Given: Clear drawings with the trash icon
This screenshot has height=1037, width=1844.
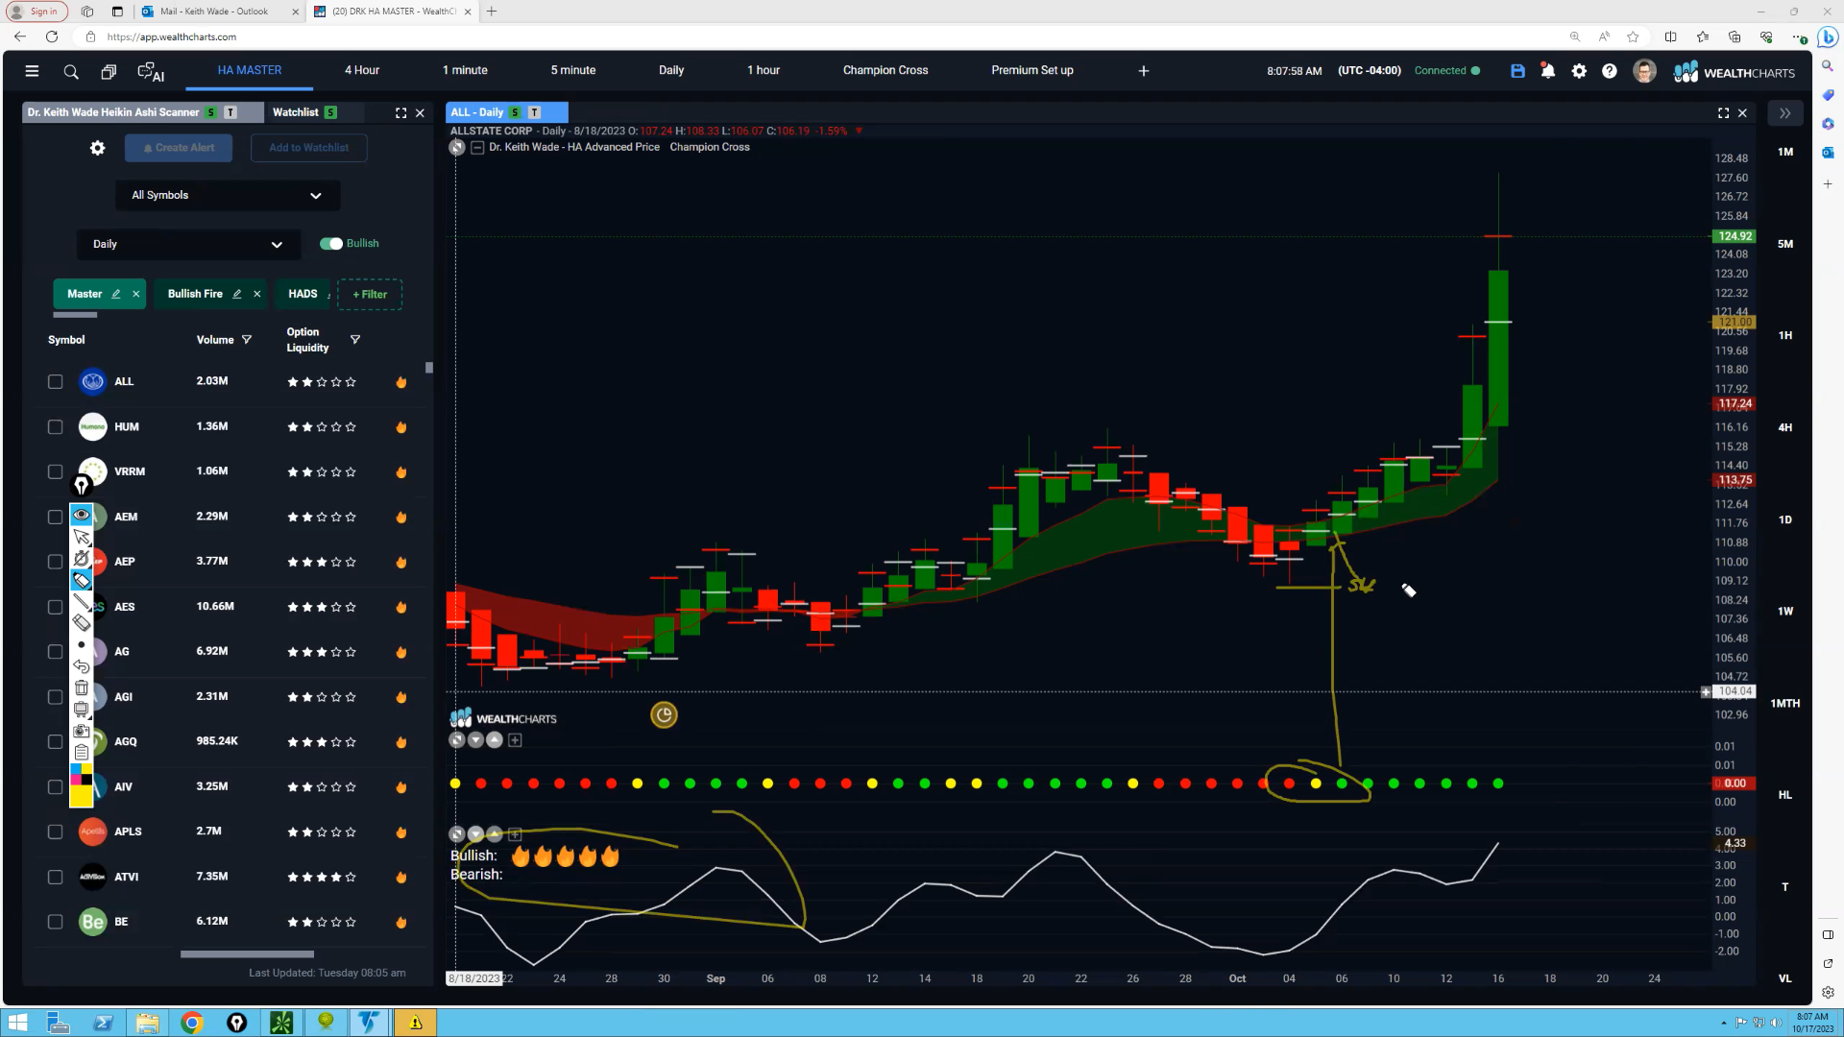Looking at the screenshot, I should pyautogui.click(x=82, y=687).
